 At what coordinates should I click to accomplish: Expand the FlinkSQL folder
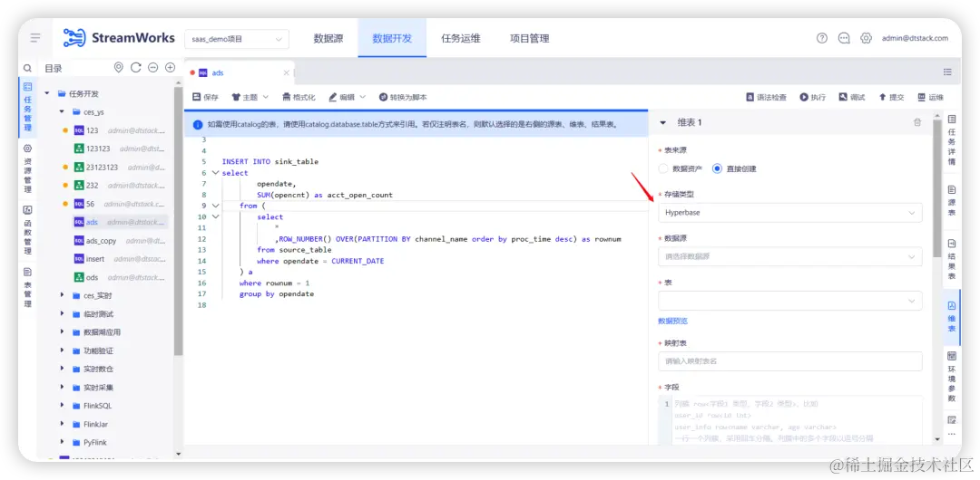pyautogui.click(x=62, y=406)
